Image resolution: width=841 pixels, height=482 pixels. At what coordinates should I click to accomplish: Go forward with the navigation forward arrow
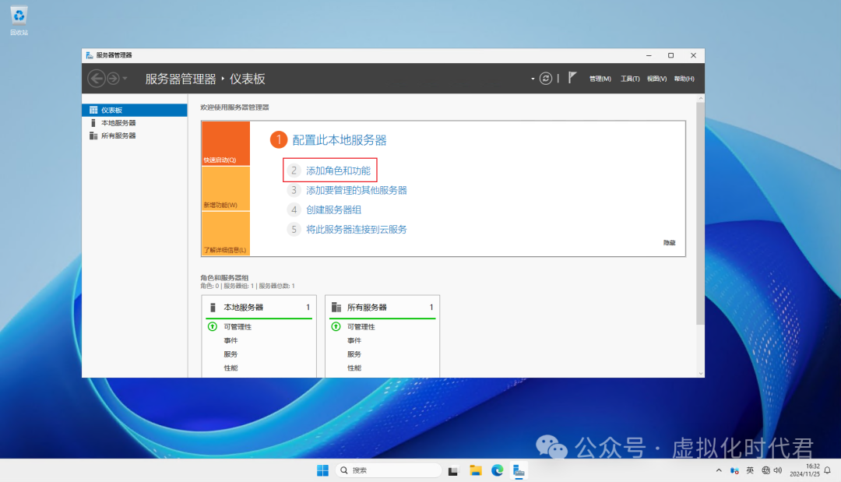[113, 79]
